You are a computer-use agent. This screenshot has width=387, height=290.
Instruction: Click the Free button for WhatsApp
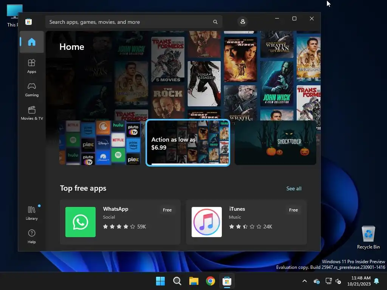point(167,210)
